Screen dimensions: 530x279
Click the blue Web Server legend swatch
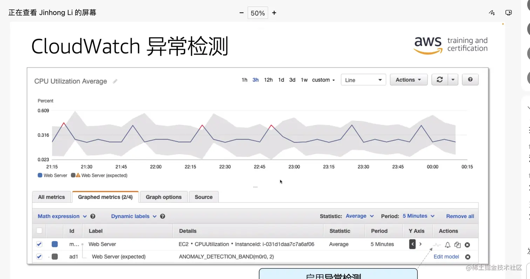click(40, 175)
